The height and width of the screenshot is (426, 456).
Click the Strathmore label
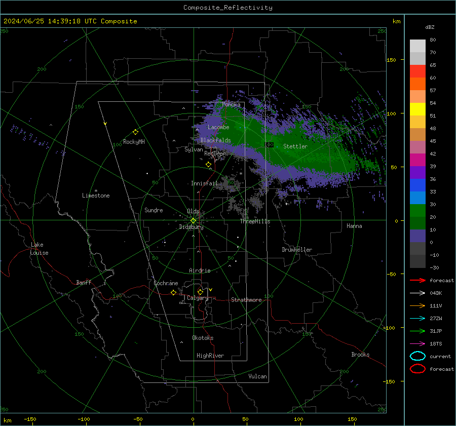click(246, 300)
